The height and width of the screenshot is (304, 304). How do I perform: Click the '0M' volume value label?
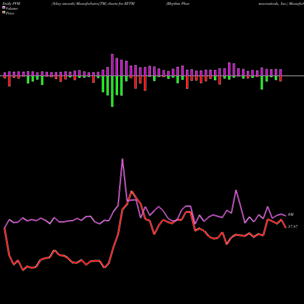point(291,215)
